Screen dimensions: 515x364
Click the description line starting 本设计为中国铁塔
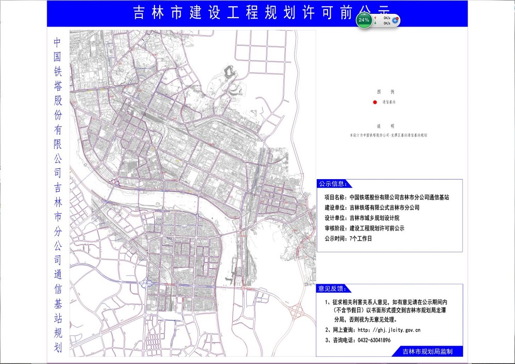pyautogui.click(x=388, y=135)
